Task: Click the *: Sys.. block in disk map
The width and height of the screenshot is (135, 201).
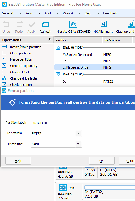Action: pos(90,172)
